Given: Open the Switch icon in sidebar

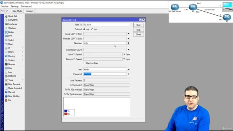Looking at the screenshot, I should (6, 40).
